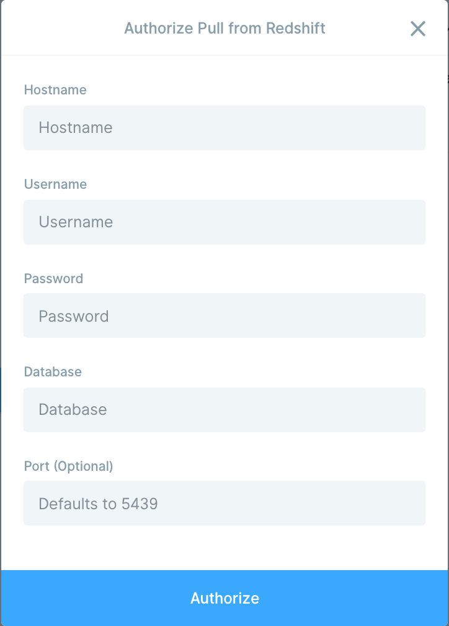Select the database name text box

(x=225, y=410)
